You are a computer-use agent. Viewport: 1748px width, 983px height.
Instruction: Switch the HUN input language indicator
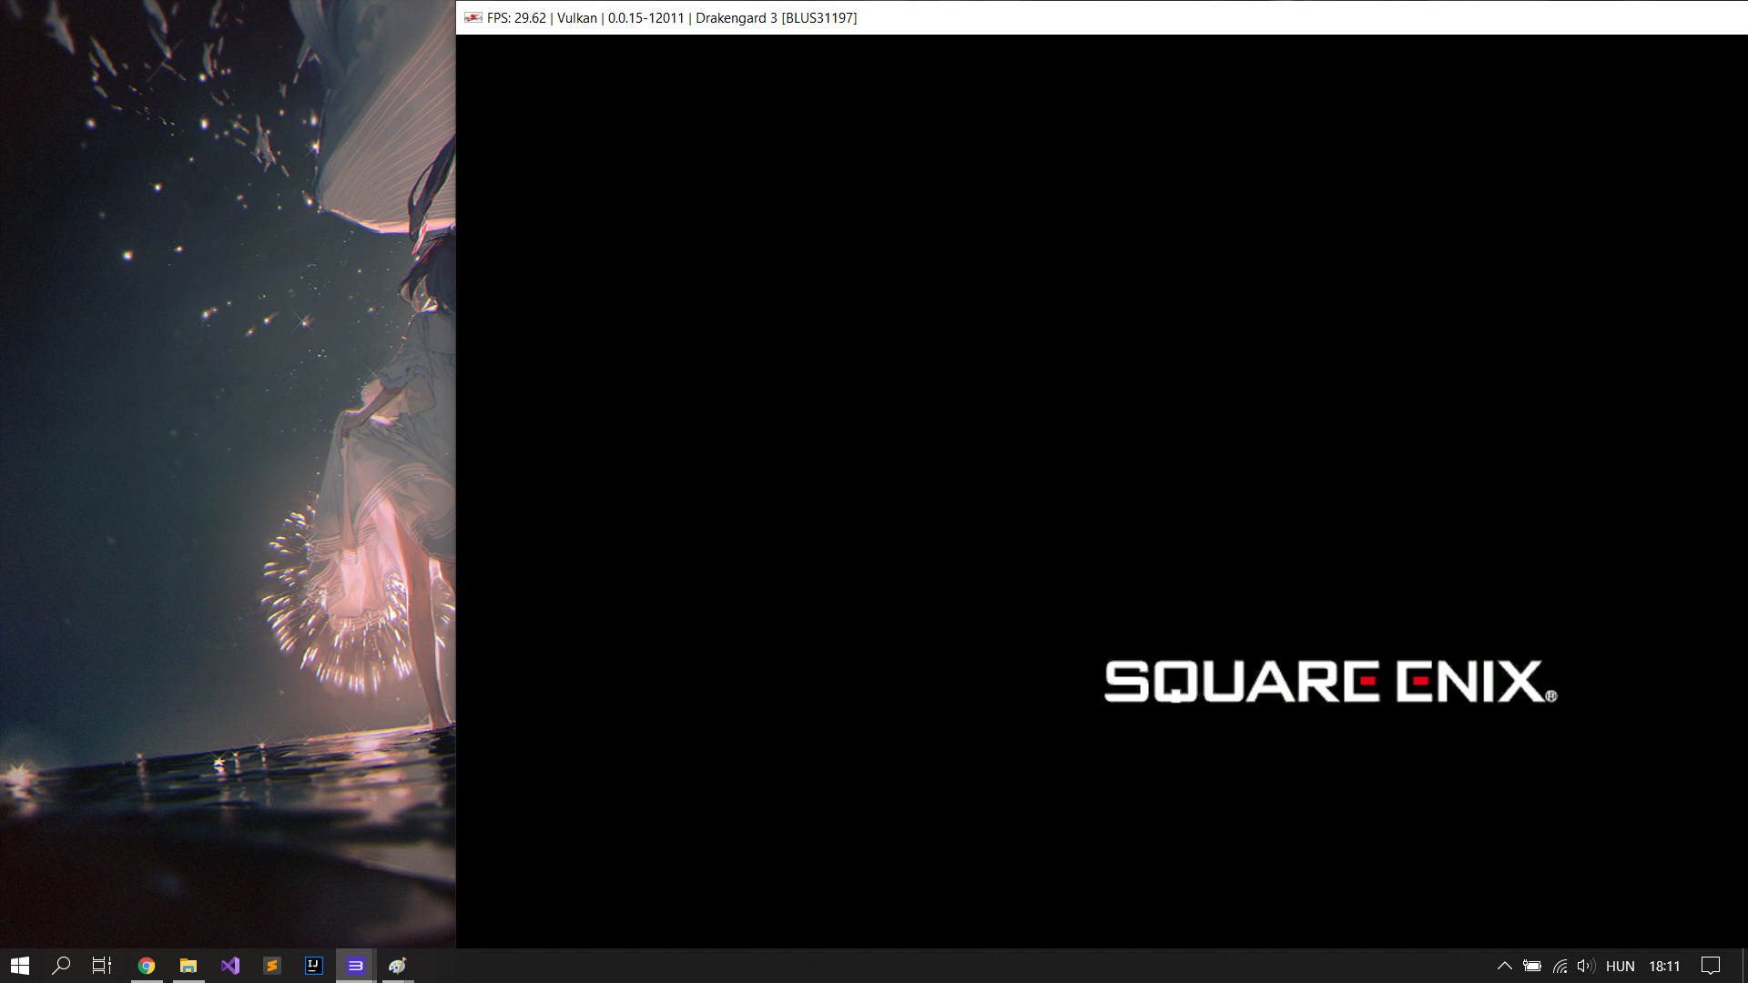click(x=1621, y=966)
